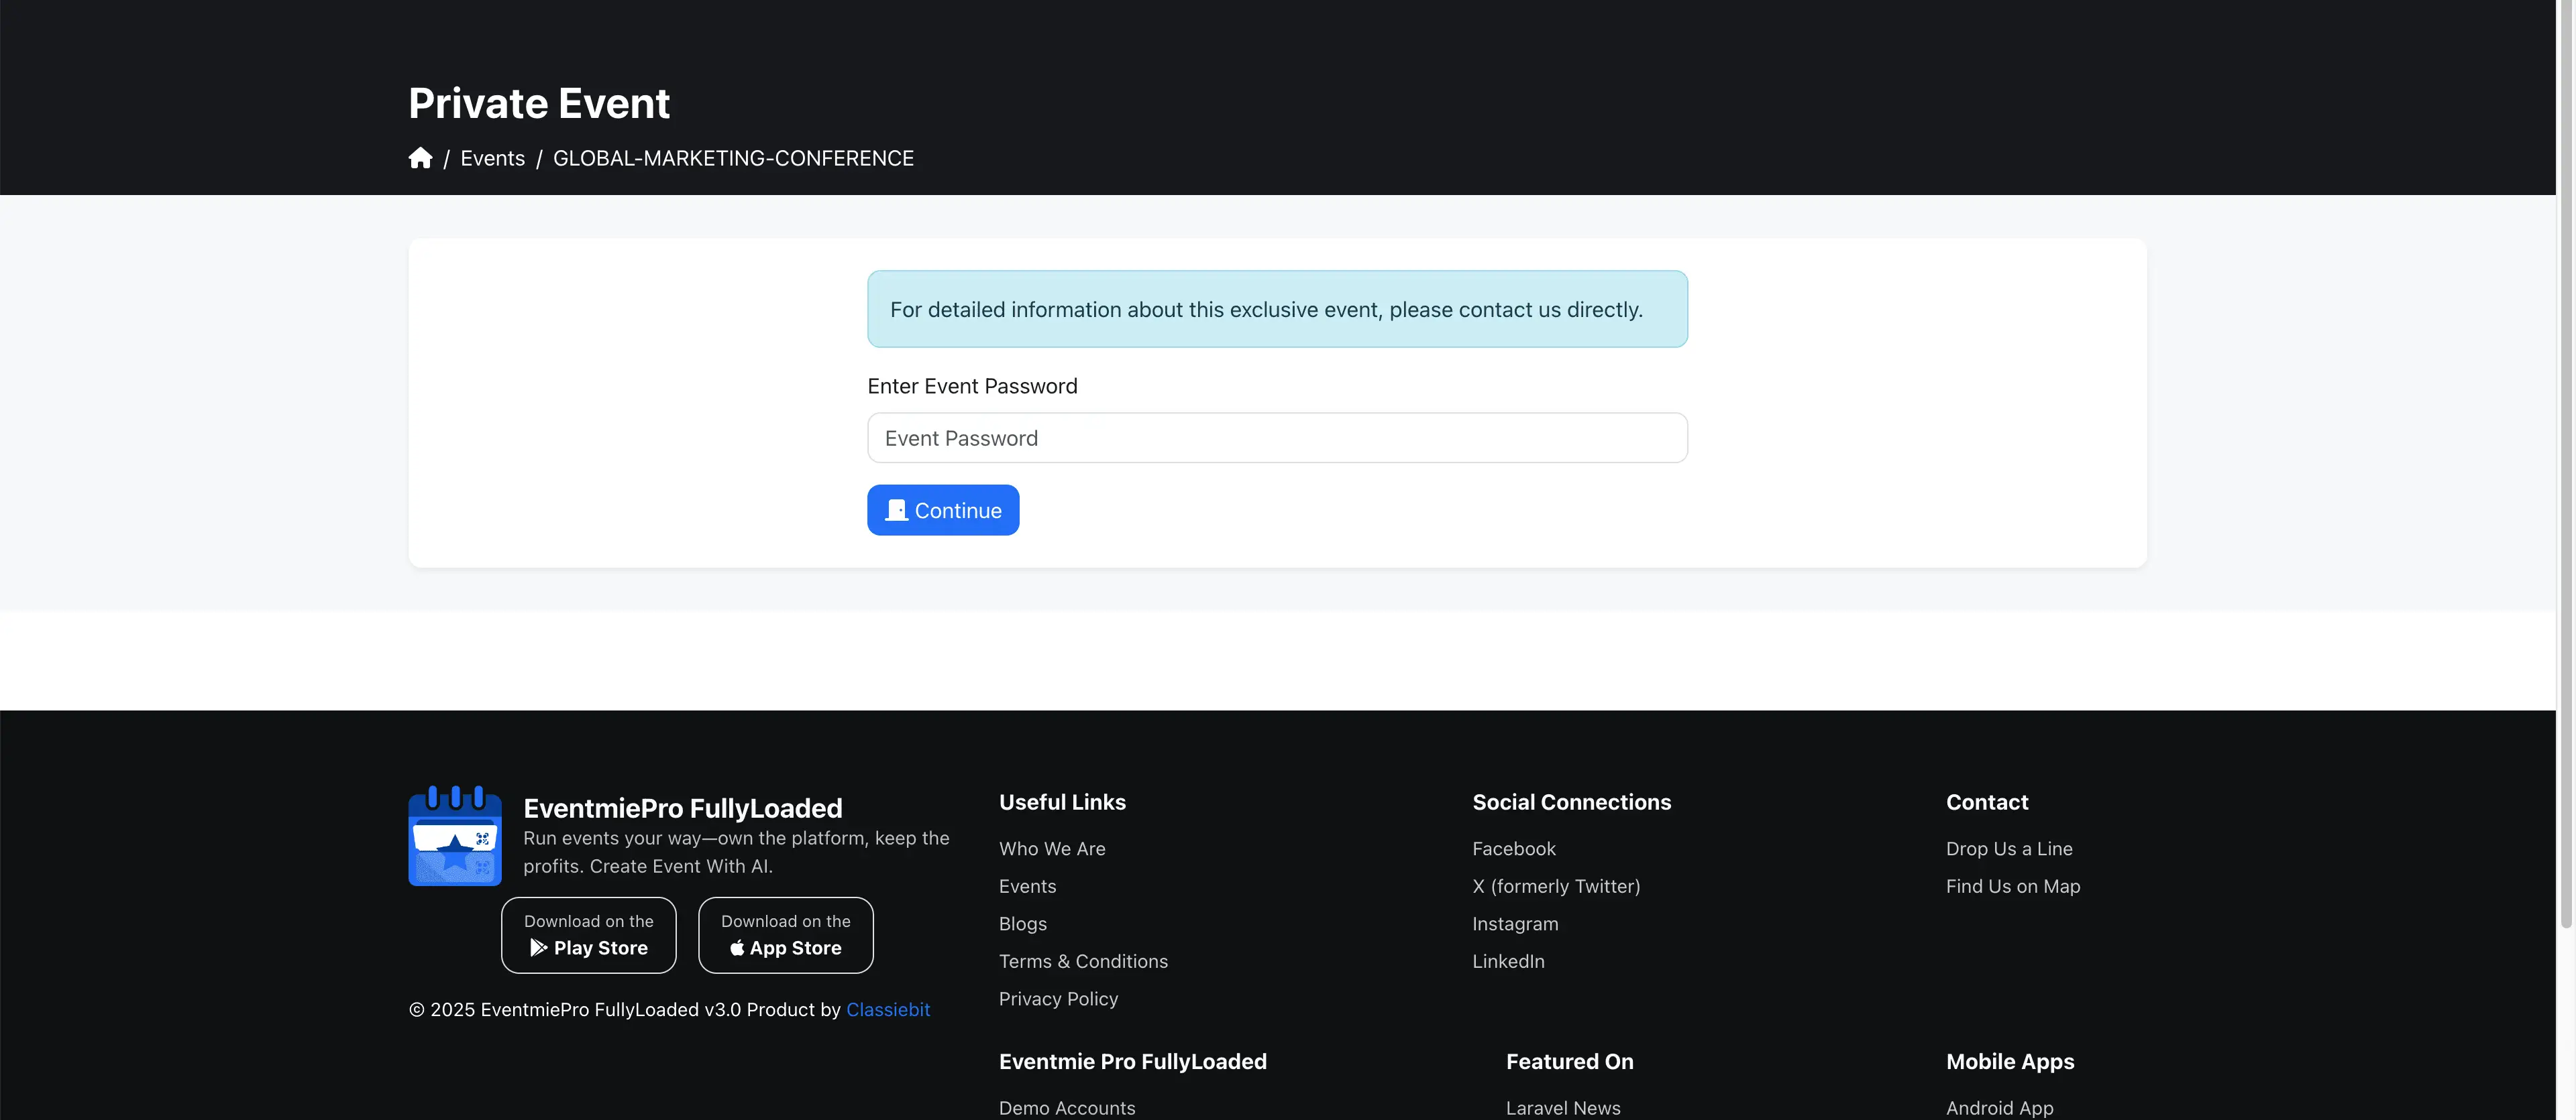Go to Blogs from Useful Links

pos(1022,923)
